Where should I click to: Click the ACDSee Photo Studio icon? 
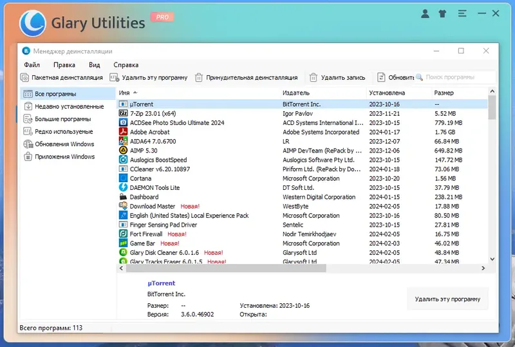pyautogui.click(x=123, y=122)
